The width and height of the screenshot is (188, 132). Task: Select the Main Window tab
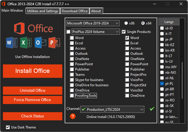tap(12, 10)
